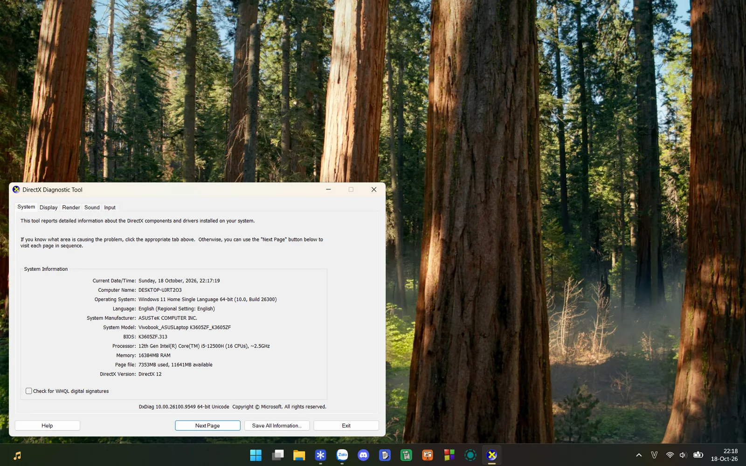Click the DirectX 12 version value

(x=150, y=374)
